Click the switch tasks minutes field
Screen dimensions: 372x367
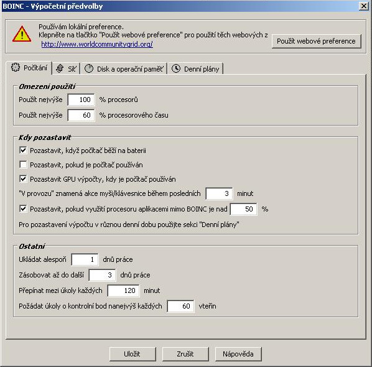click(123, 290)
